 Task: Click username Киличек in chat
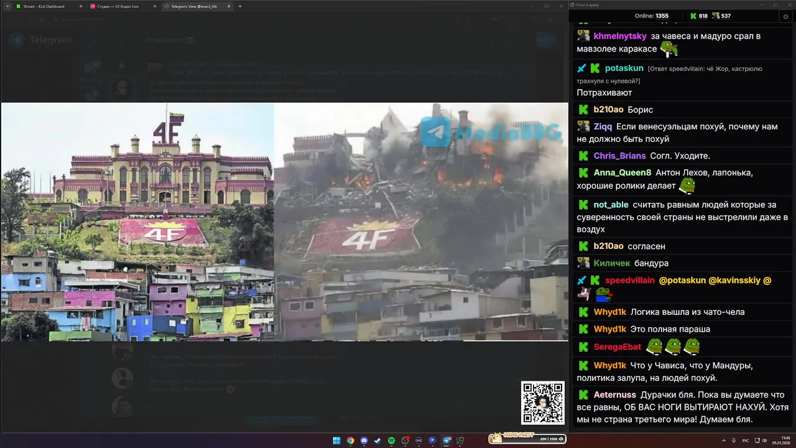[x=611, y=263]
